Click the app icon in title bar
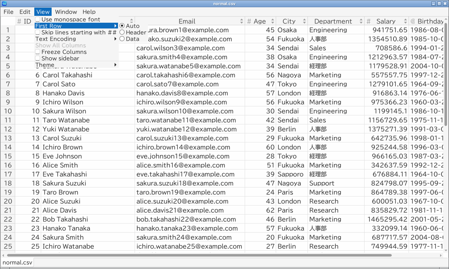 (x=4, y=3)
